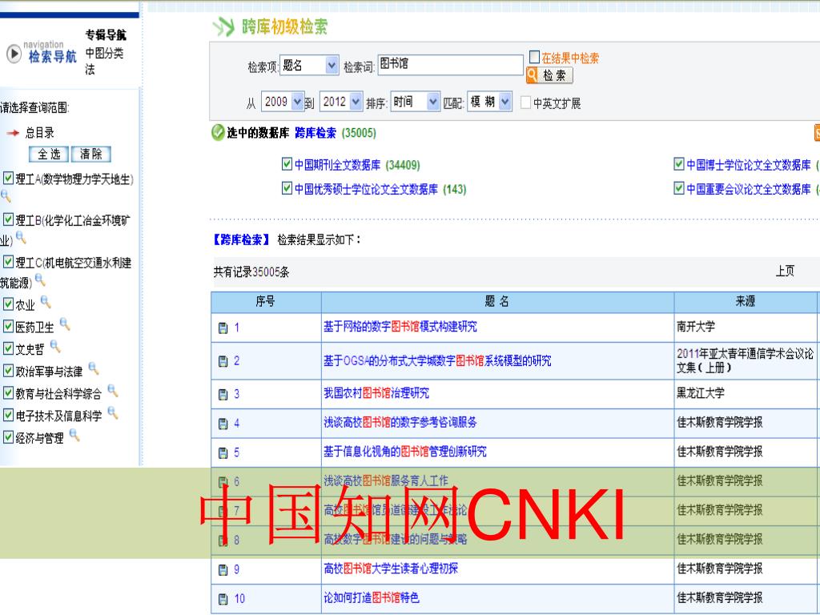Click magnifier icon next to 教育与社会科学综合

pos(112,391)
